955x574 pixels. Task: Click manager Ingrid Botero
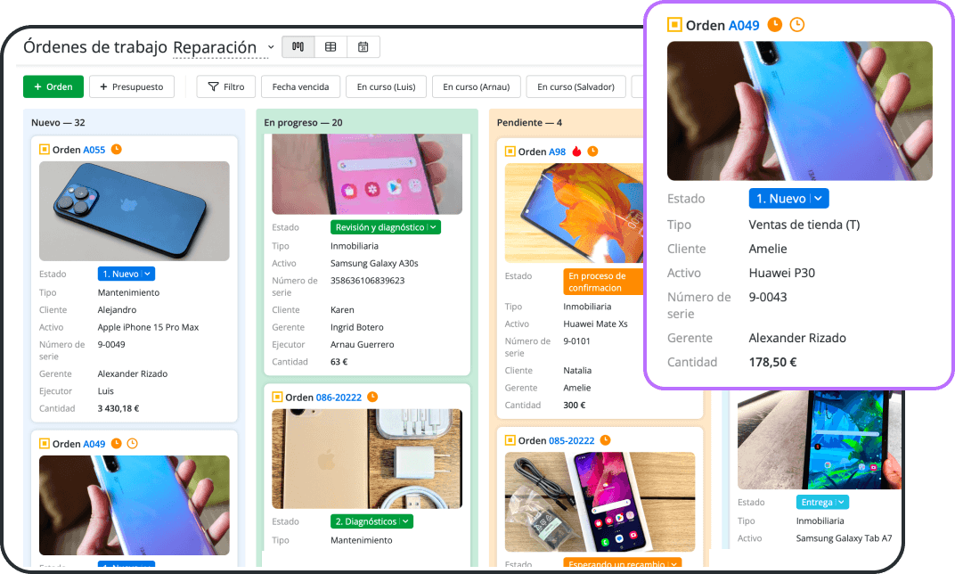coord(357,327)
